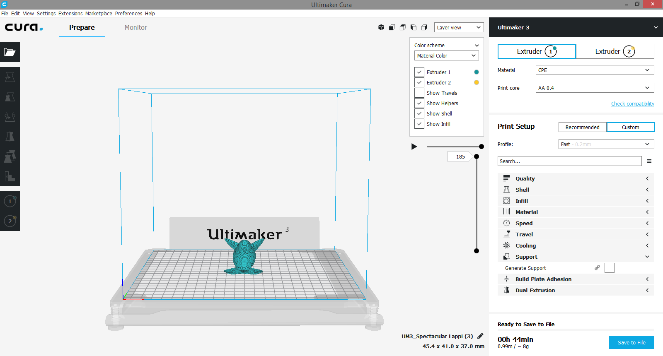Viewport: 663px width, 356px height.
Task: Enable Show Travels checkbox
Action: pos(419,93)
